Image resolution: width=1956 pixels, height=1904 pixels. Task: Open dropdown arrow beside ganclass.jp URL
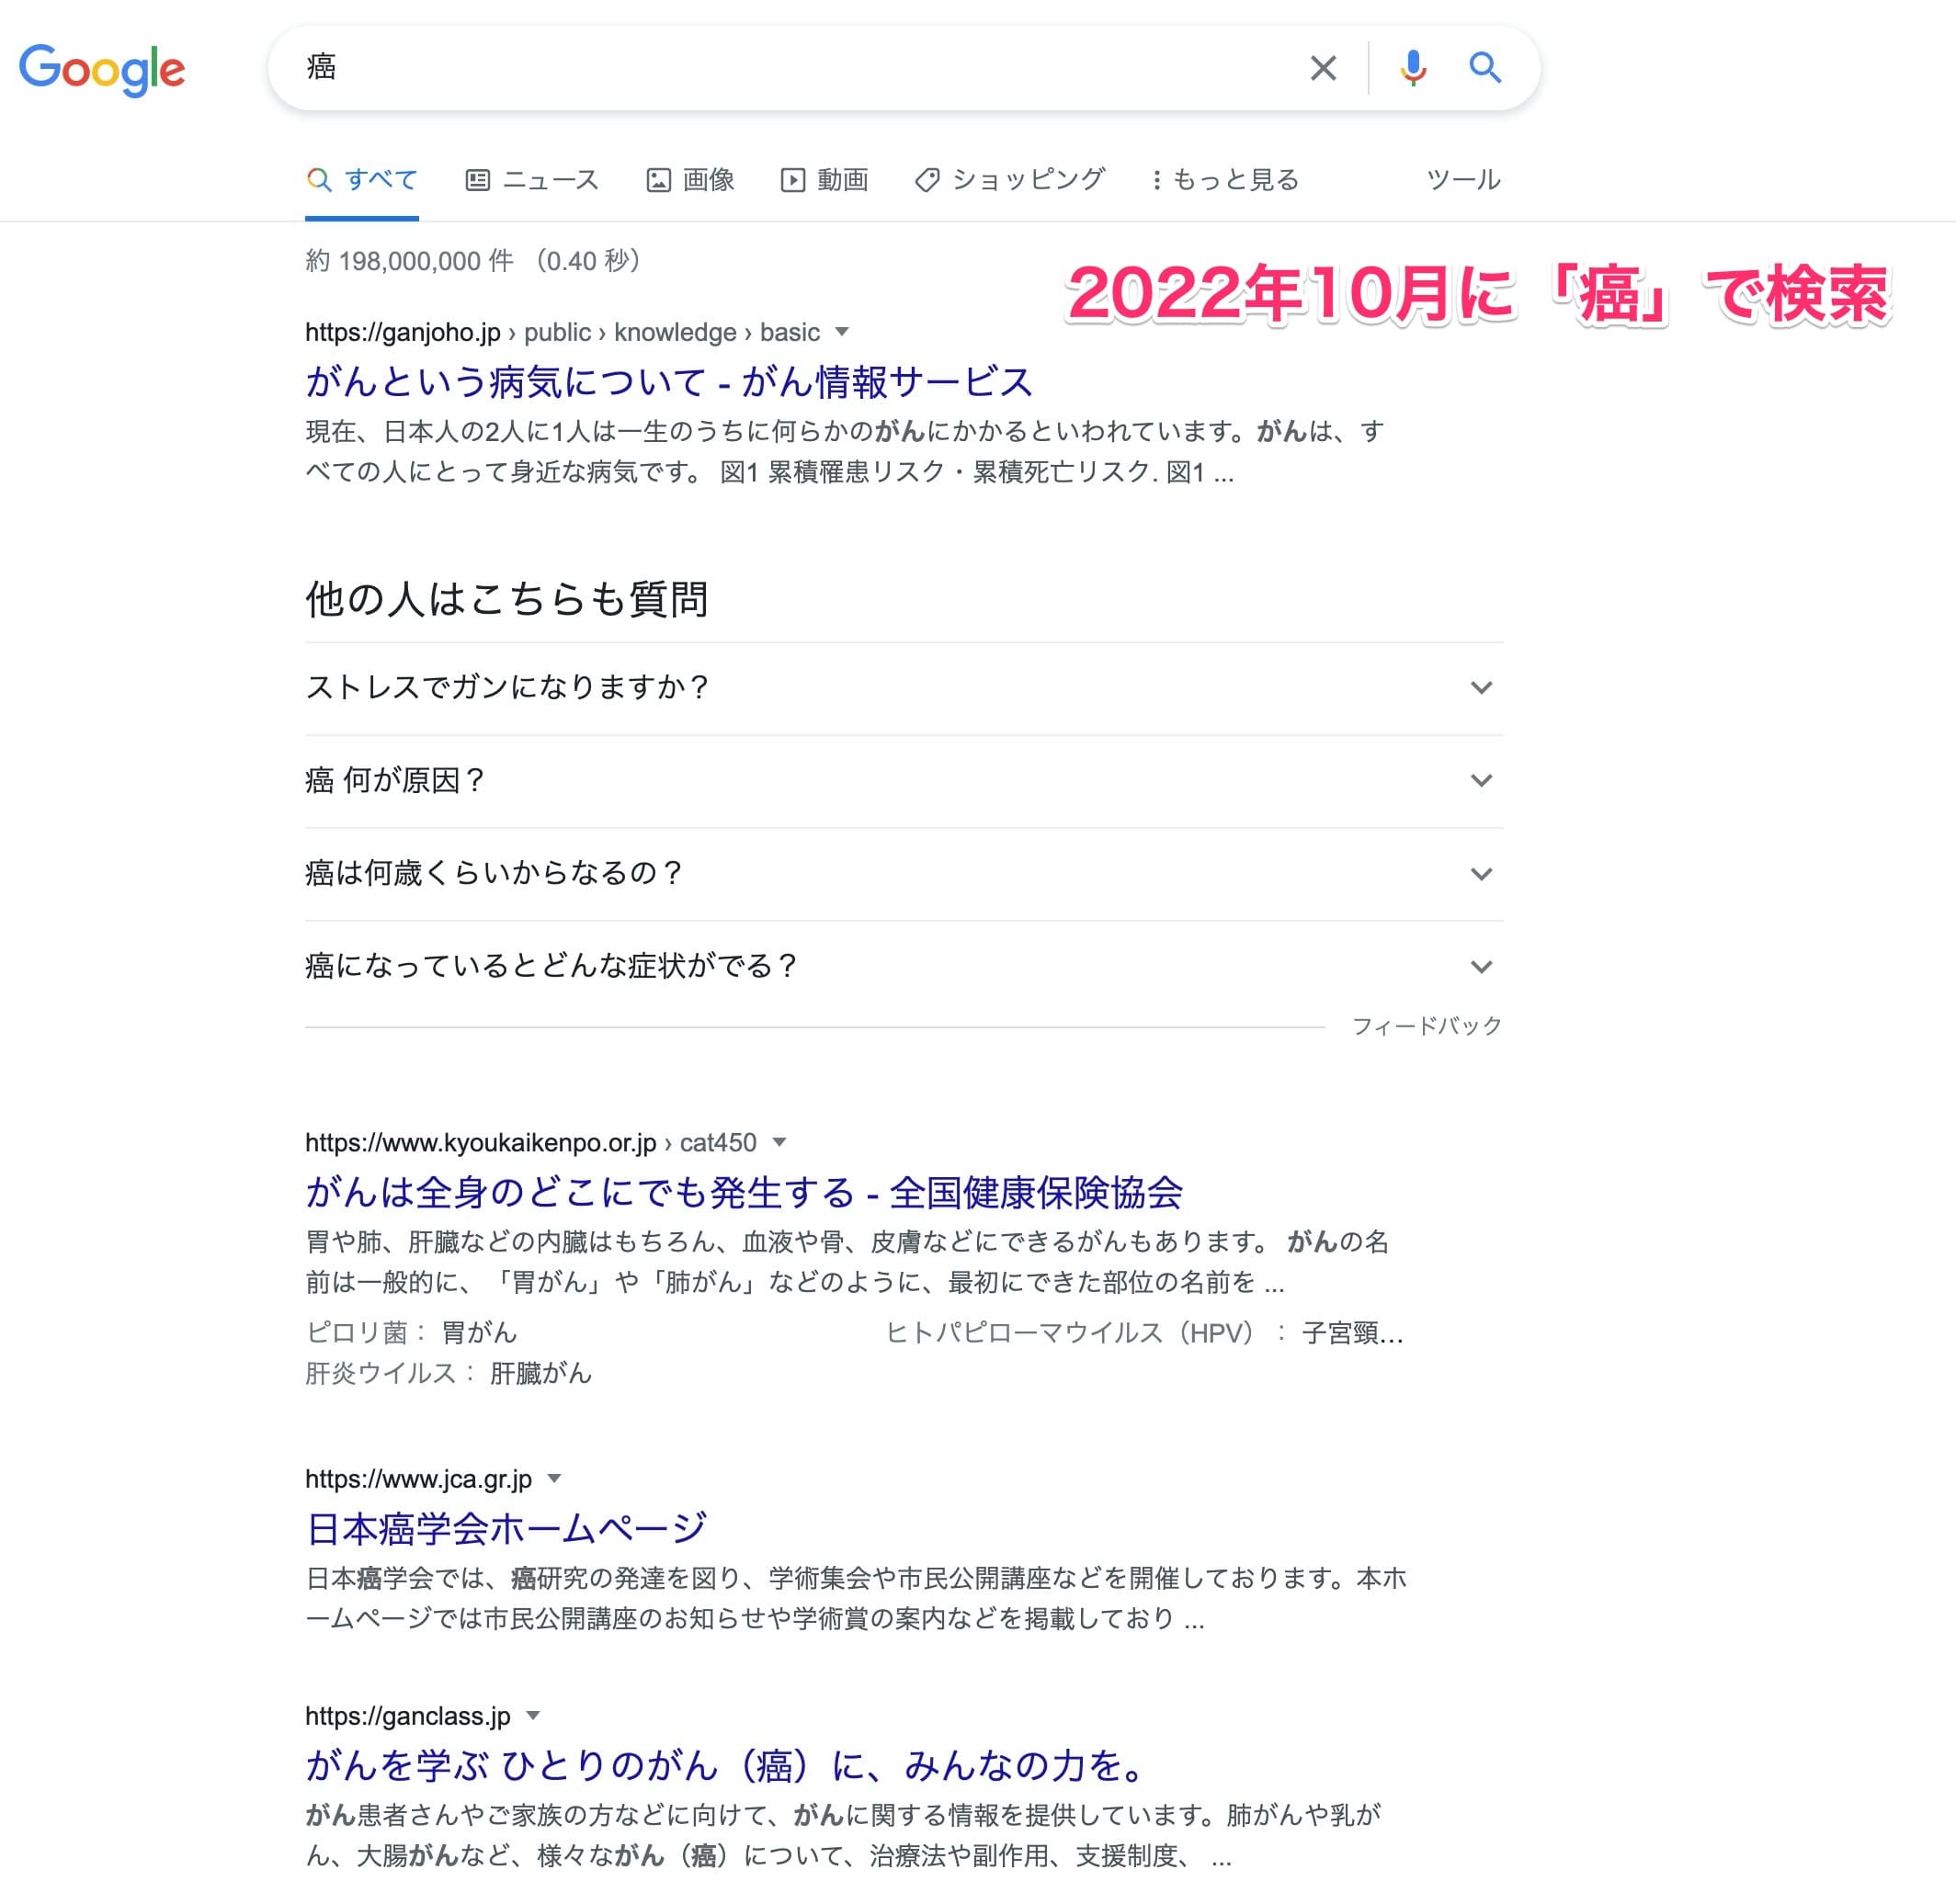point(533,1716)
